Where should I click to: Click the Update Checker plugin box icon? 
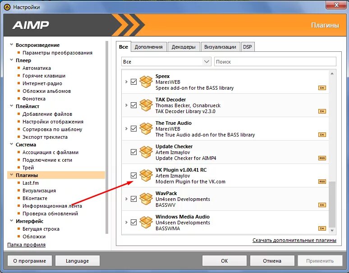[146, 152]
